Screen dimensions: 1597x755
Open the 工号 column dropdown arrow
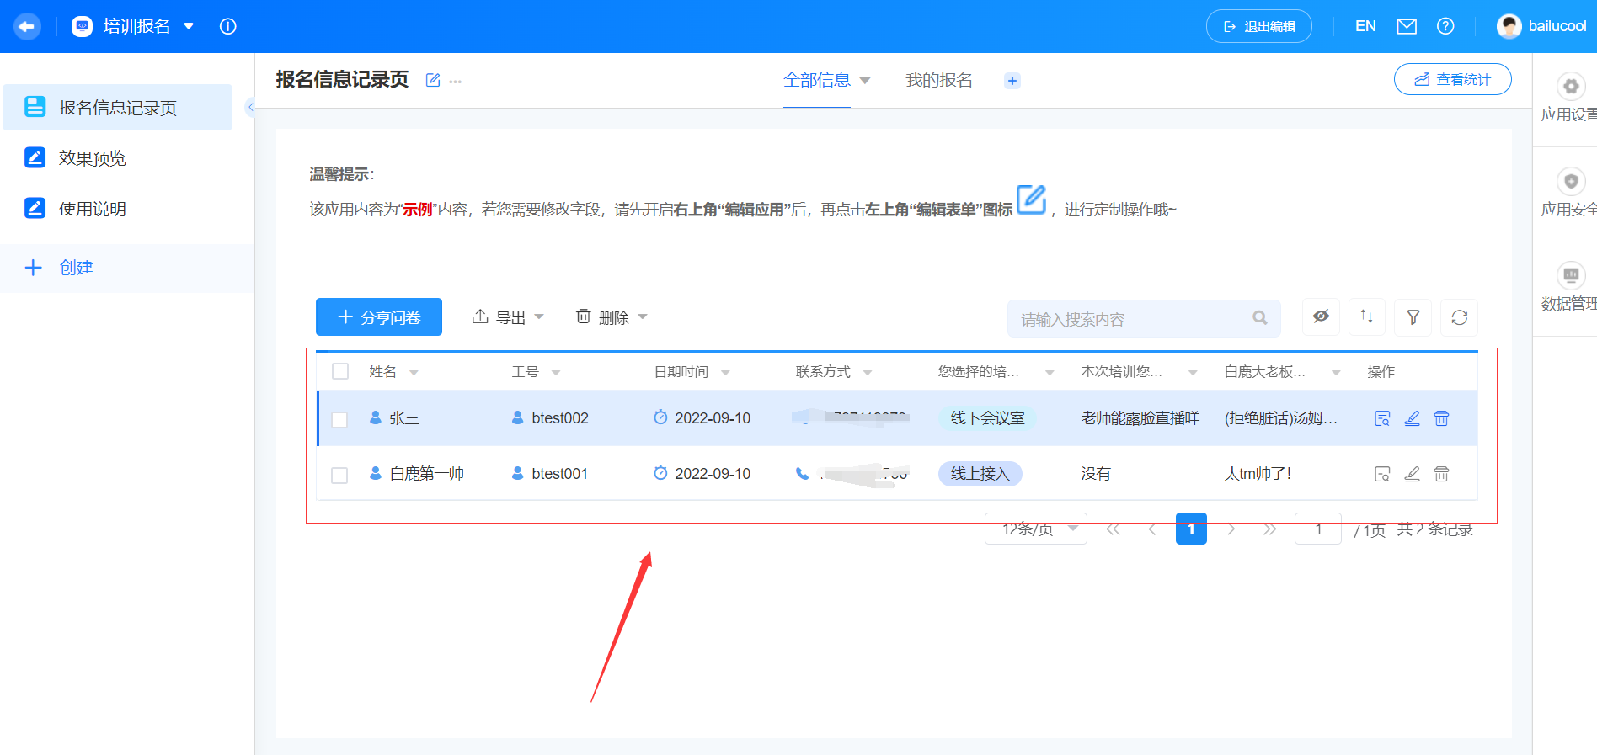tap(556, 373)
